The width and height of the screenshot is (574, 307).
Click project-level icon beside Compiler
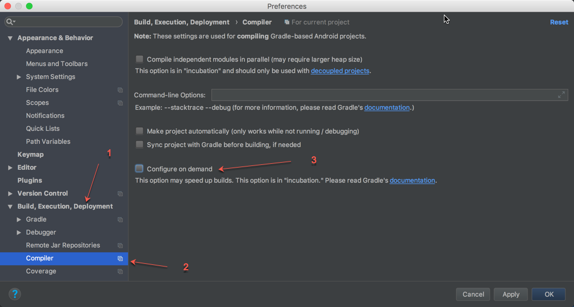click(120, 259)
